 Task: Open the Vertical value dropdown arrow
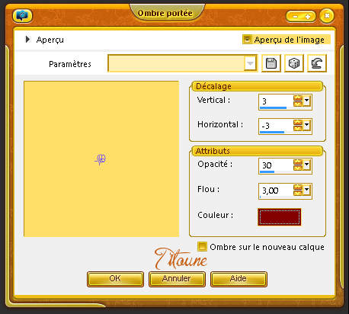(x=306, y=101)
